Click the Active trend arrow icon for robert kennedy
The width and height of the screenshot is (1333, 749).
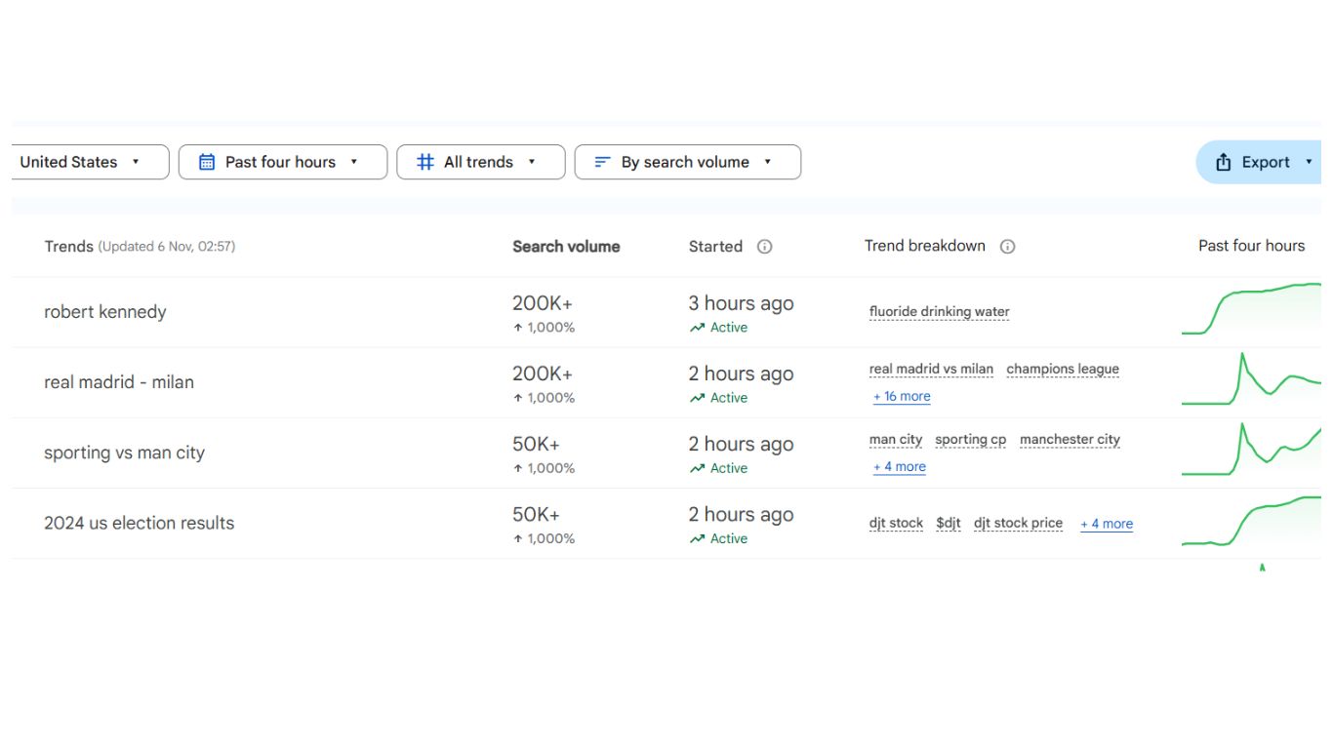click(697, 328)
